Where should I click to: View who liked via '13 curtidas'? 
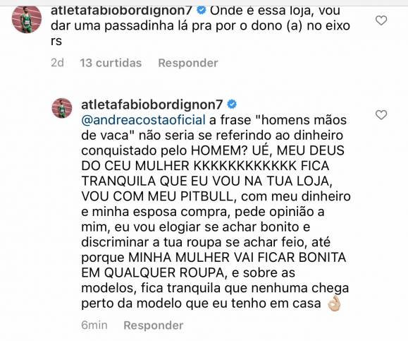(x=111, y=63)
